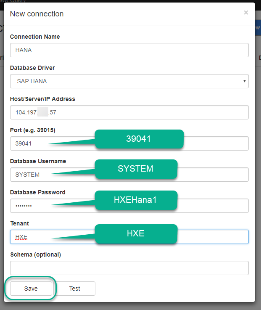
Task: Select the SAP HANA driver combo box
Action: pos(129,81)
